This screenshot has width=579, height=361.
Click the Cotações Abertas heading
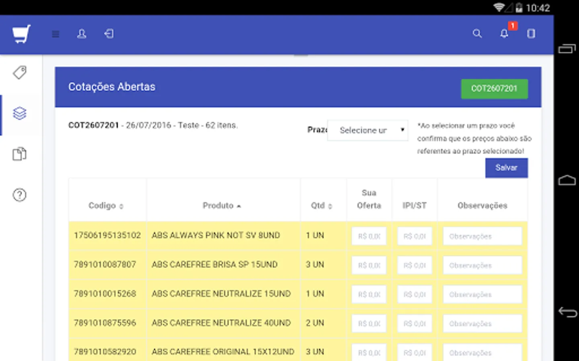[112, 87]
